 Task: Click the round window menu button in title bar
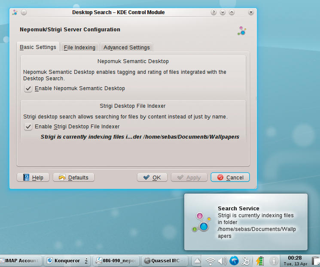click(24, 12)
